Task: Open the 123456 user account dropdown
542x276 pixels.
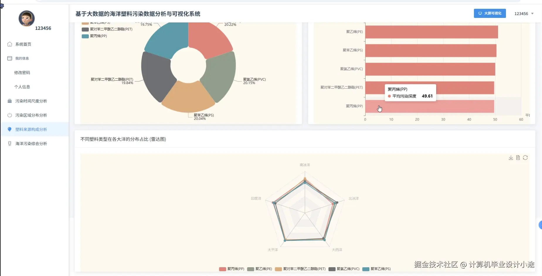Action: (524, 13)
